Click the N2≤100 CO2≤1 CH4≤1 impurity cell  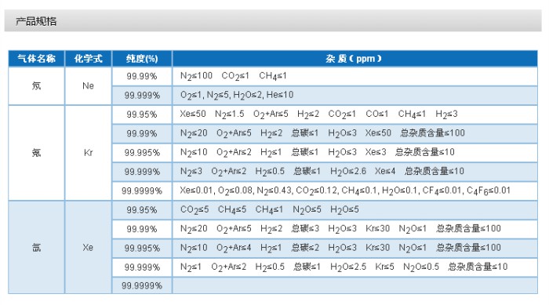354,76
